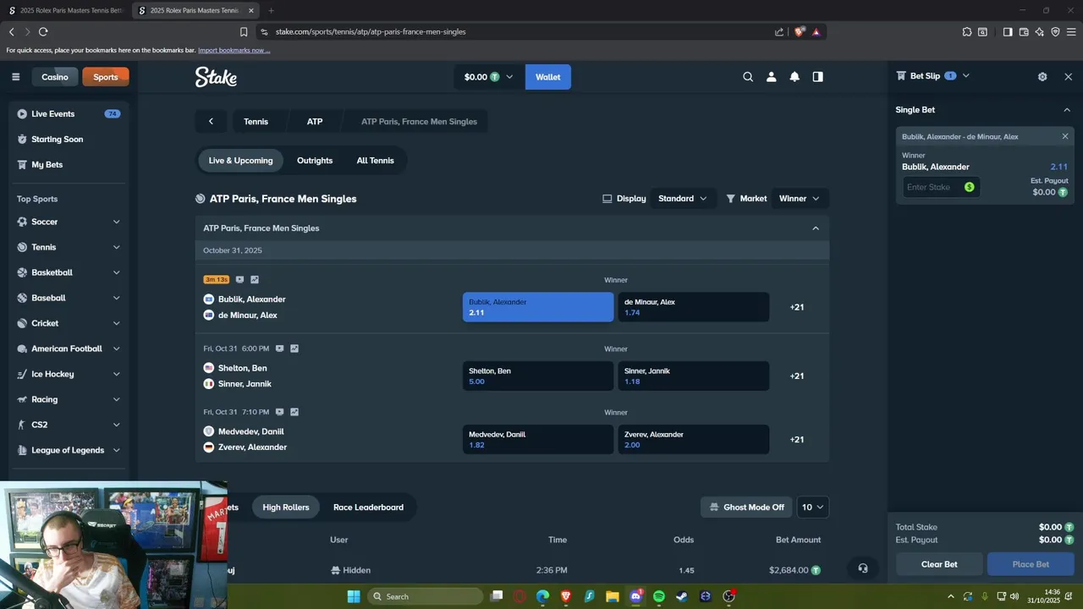The height and width of the screenshot is (609, 1083).
Task: Switch to Outrights tab
Action: [315, 161]
